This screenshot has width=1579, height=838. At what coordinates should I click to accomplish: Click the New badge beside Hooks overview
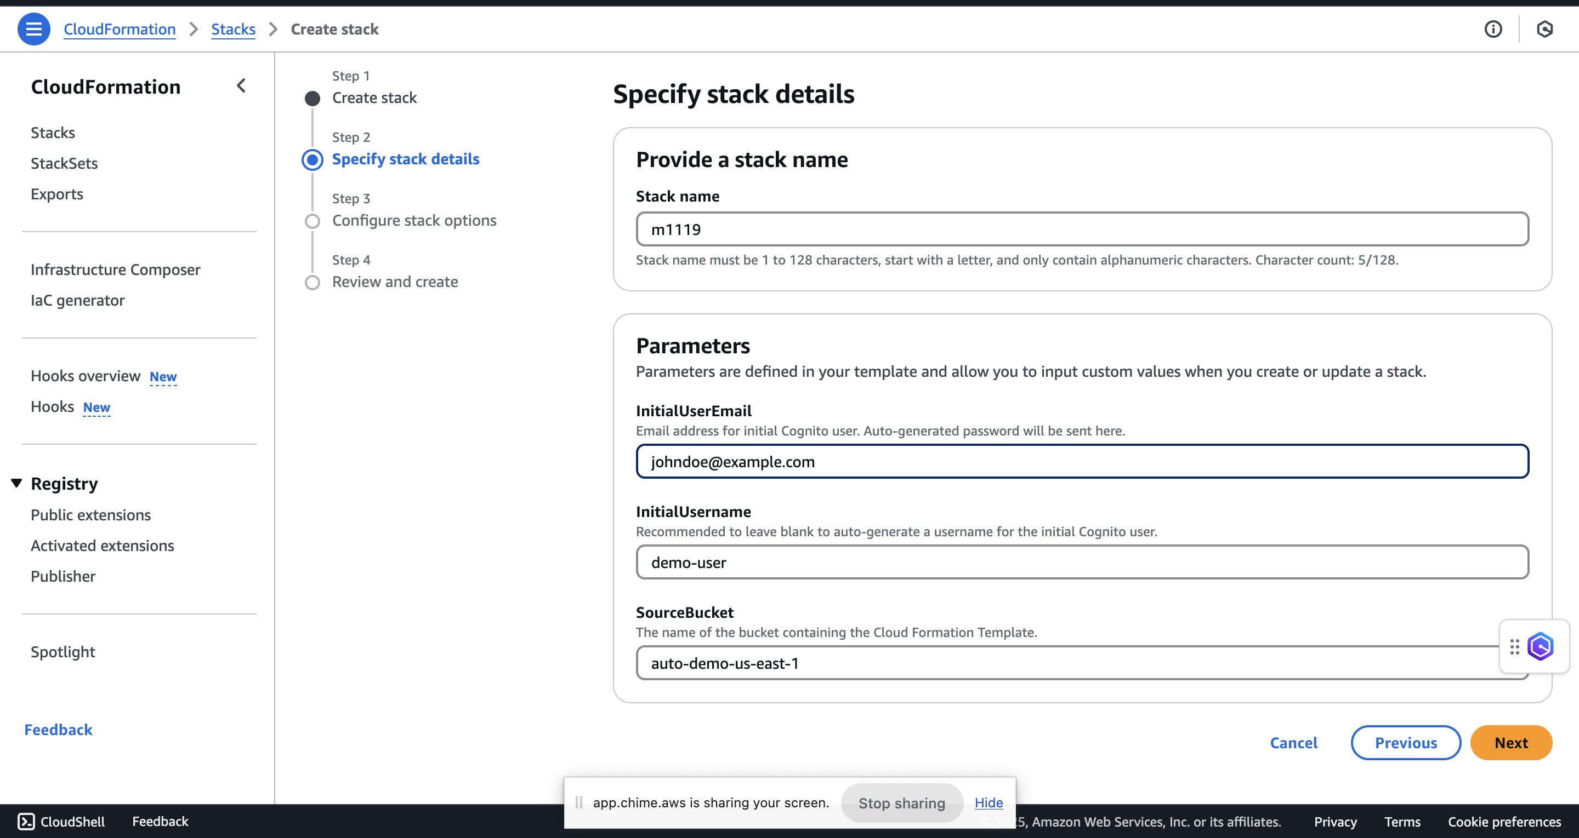point(163,377)
